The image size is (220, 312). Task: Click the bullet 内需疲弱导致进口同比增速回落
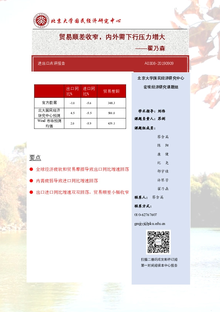pyautogui.click(x=67, y=181)
